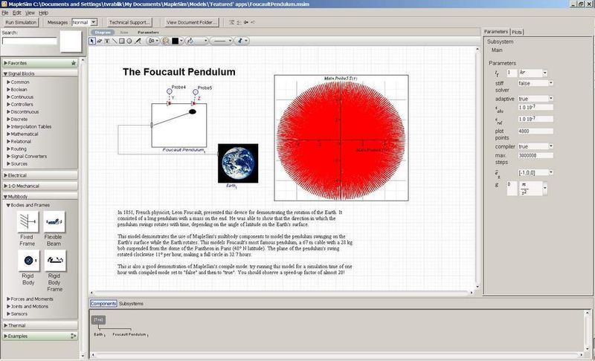Click the Earth image block in diagram

pyautogui.click(x=238, y=163)
